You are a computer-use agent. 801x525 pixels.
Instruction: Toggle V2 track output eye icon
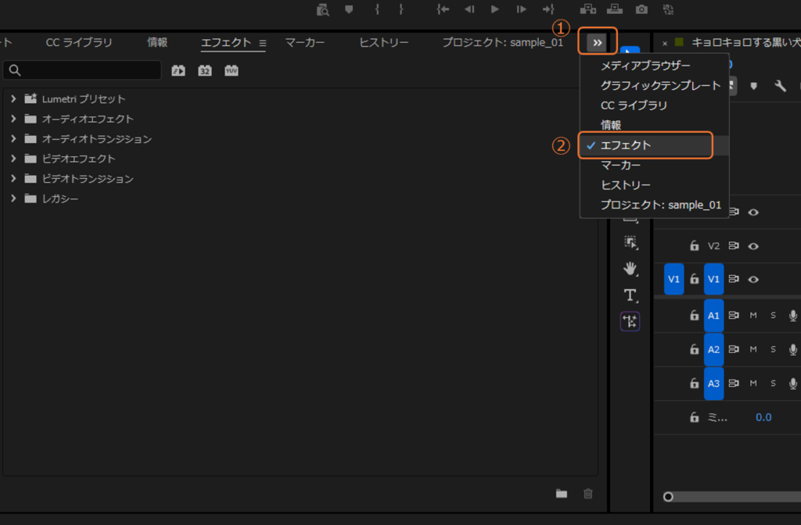753,245
